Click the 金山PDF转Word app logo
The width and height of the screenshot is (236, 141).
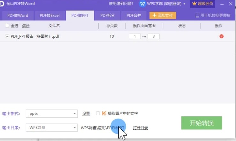pyautogui.click(x=3, y=4)
